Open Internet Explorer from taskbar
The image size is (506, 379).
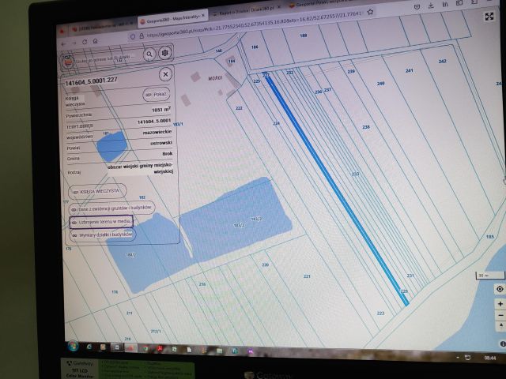click(89, 347)
